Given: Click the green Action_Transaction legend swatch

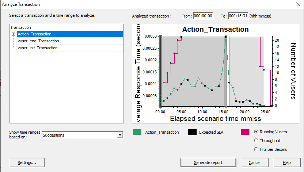Looking at the screenshot, I should tap(137, 132).
